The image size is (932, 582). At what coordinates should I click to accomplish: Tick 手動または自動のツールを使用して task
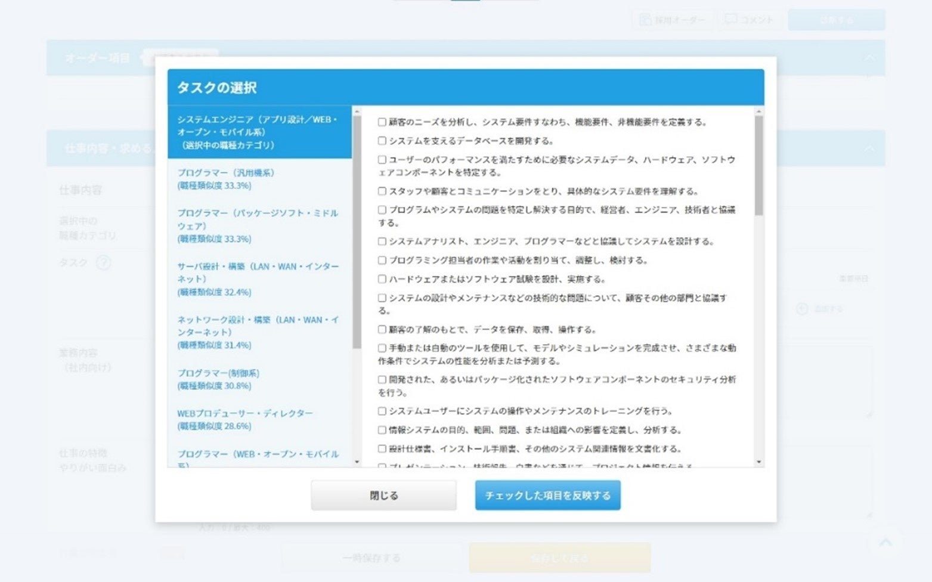tap(382, 348)
